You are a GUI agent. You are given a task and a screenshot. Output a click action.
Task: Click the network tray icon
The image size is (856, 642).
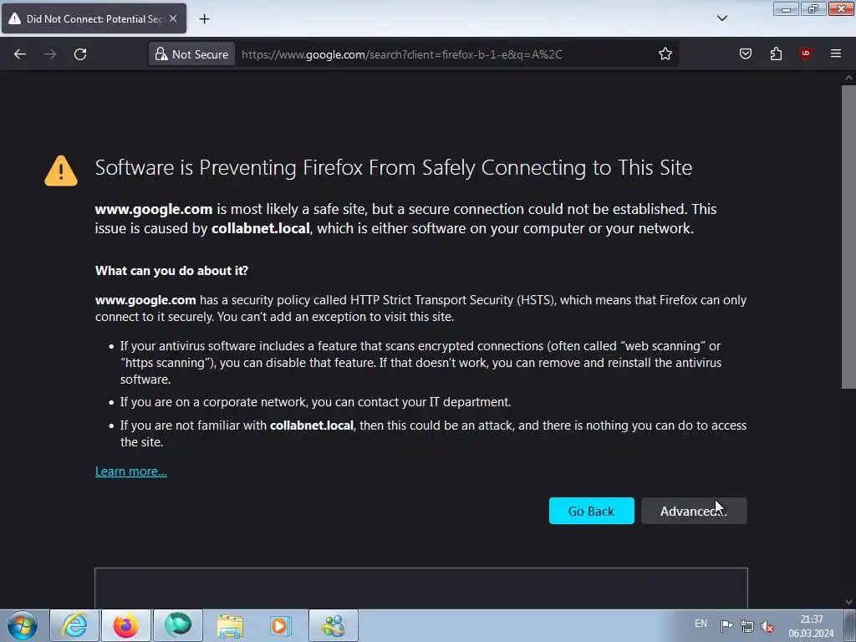(x=747, y=625)
